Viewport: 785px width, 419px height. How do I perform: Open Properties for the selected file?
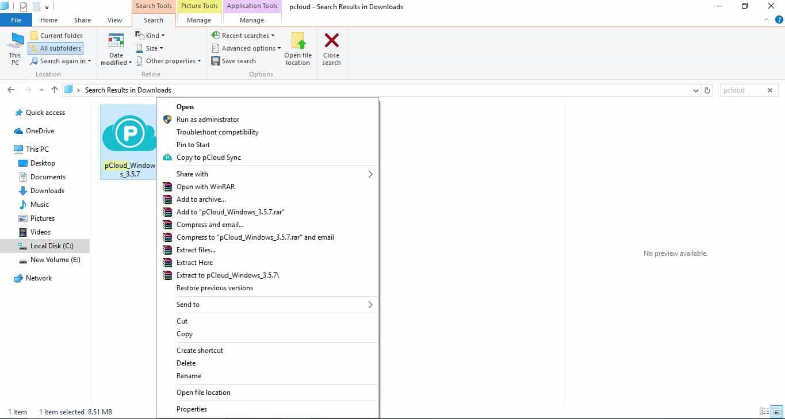(x=192, y=409)
